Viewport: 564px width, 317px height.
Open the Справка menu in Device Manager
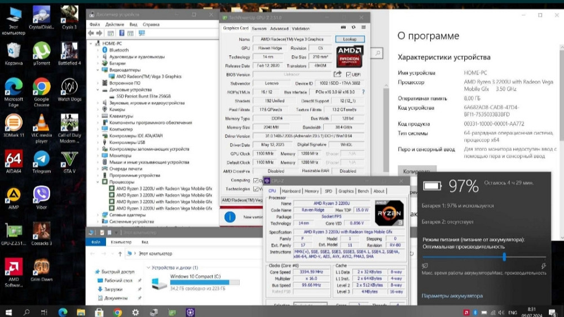point(151,24)
